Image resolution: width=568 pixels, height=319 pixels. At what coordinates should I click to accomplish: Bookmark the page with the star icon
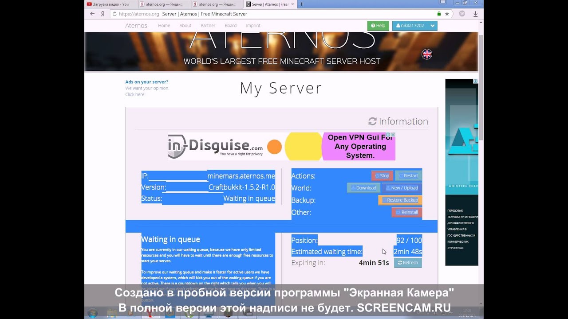tap(447, 14)
